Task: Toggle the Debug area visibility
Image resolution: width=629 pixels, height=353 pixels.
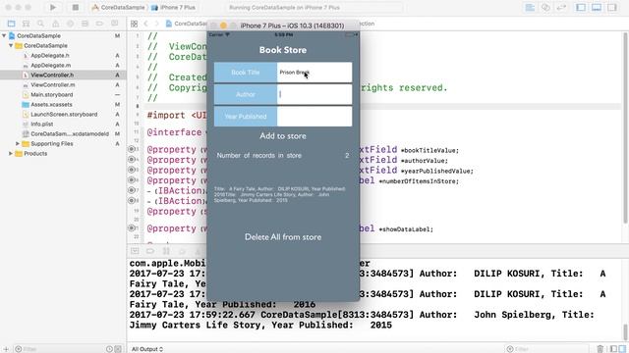Action: pos(597,7)
